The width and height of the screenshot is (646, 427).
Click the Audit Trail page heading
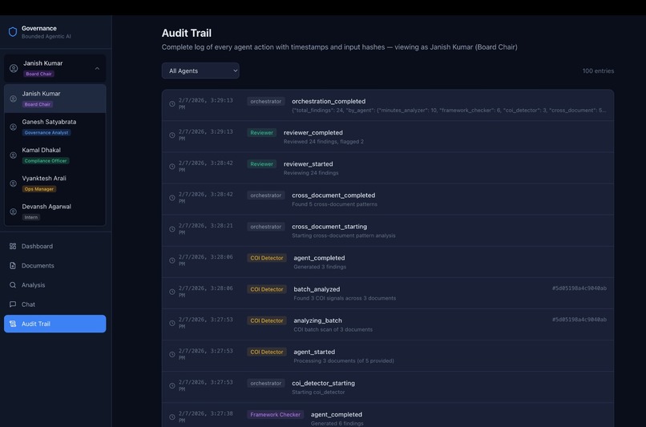coord(187,34)
